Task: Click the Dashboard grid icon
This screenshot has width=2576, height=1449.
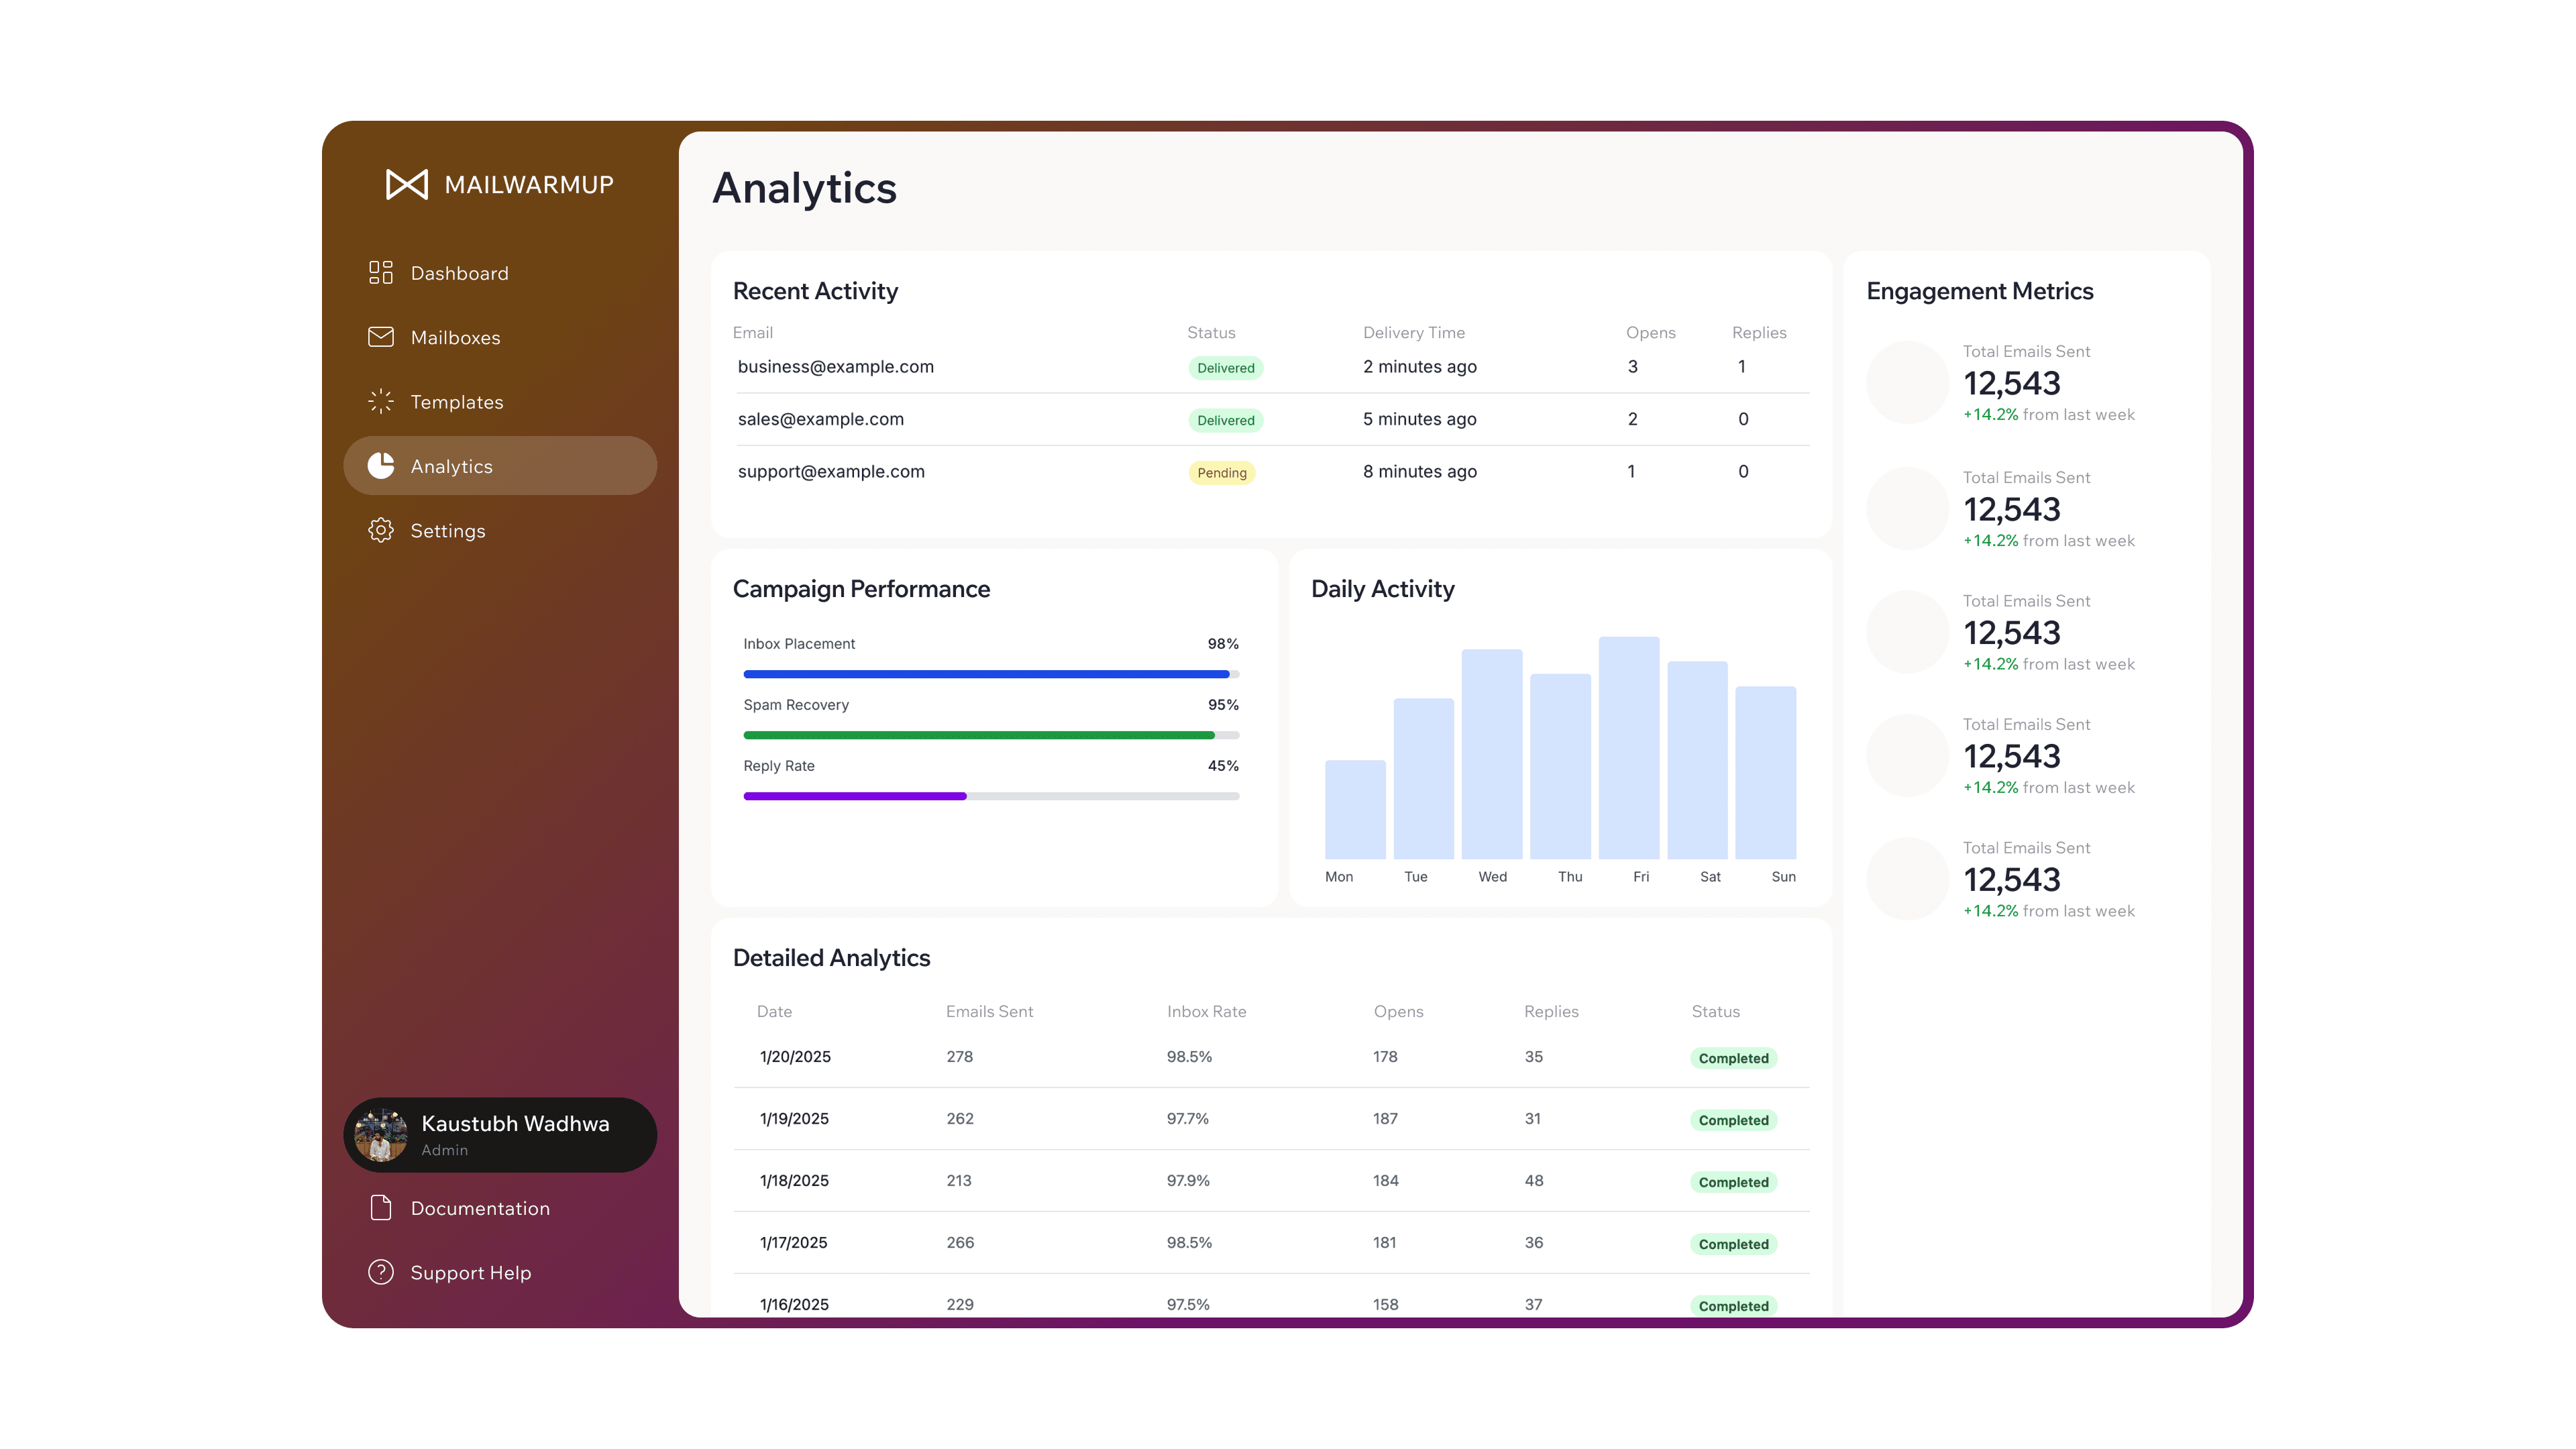Action: [x=380, y=273]
